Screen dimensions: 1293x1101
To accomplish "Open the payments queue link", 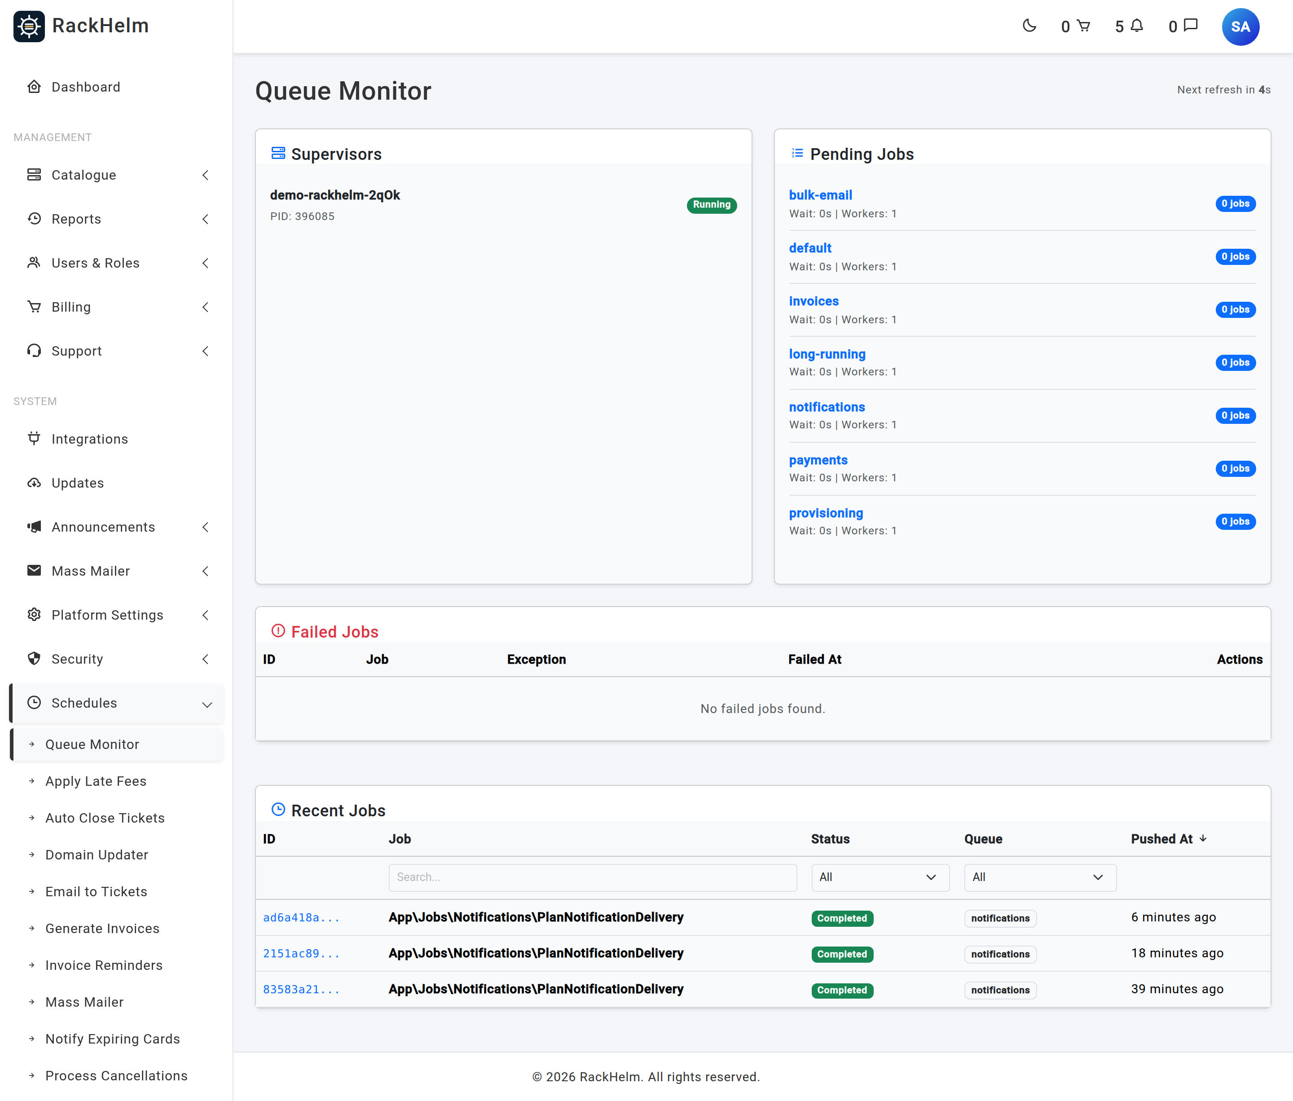I will [818, 461].
